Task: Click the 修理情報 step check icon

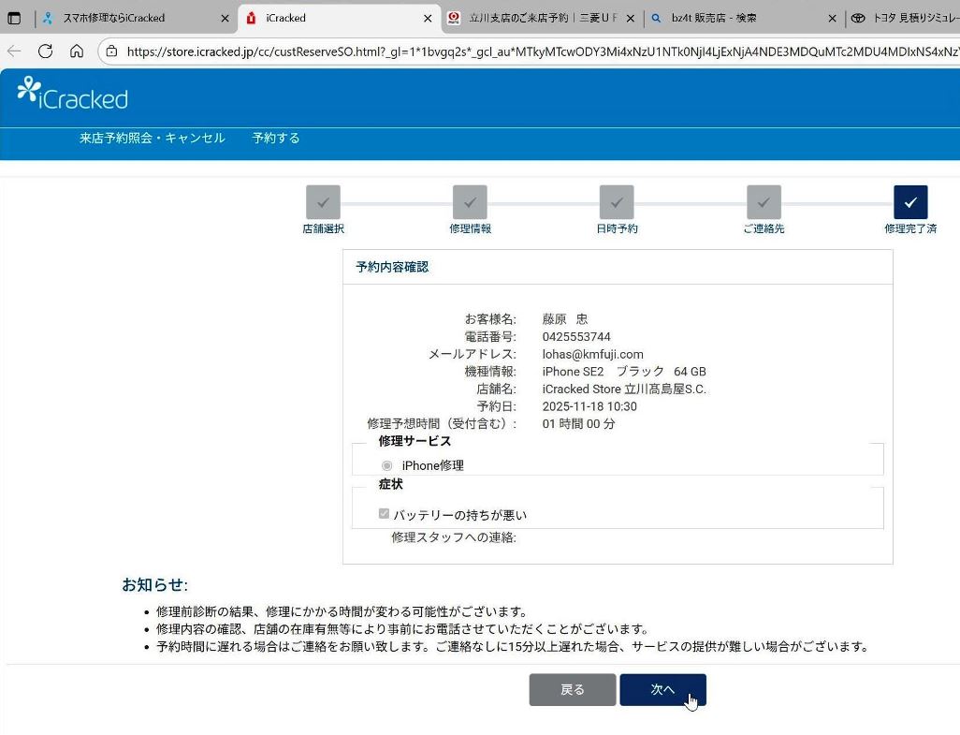Action: click(471, 202)
